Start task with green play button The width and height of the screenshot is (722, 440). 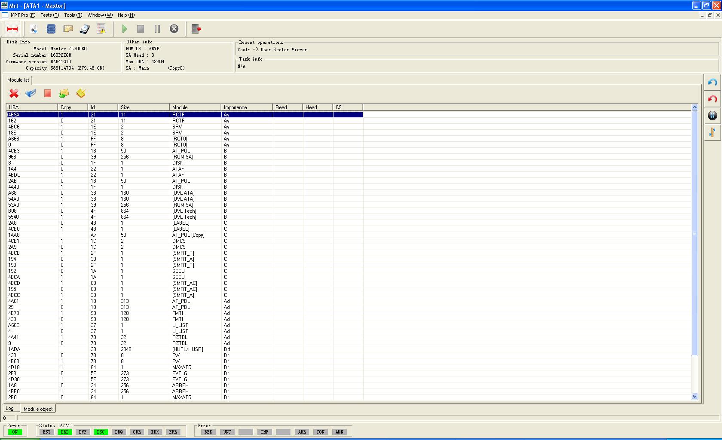tap(125, 29)
